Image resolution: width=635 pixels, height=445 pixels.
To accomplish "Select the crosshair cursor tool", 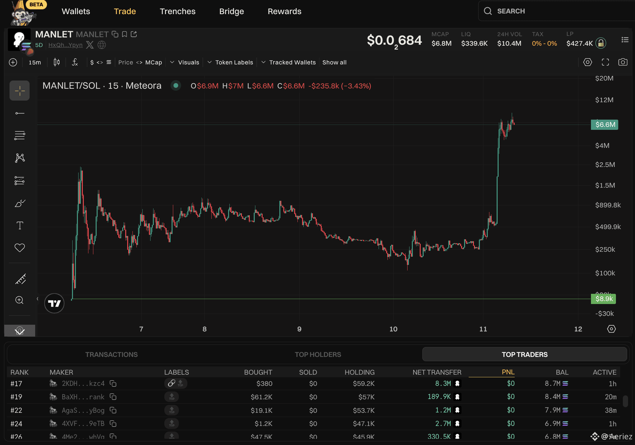I will coord(20,91).
